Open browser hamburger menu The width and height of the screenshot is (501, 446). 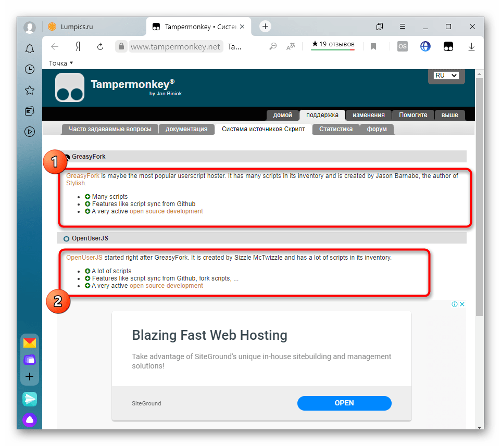pyautogui.click(x=403, y=27)
